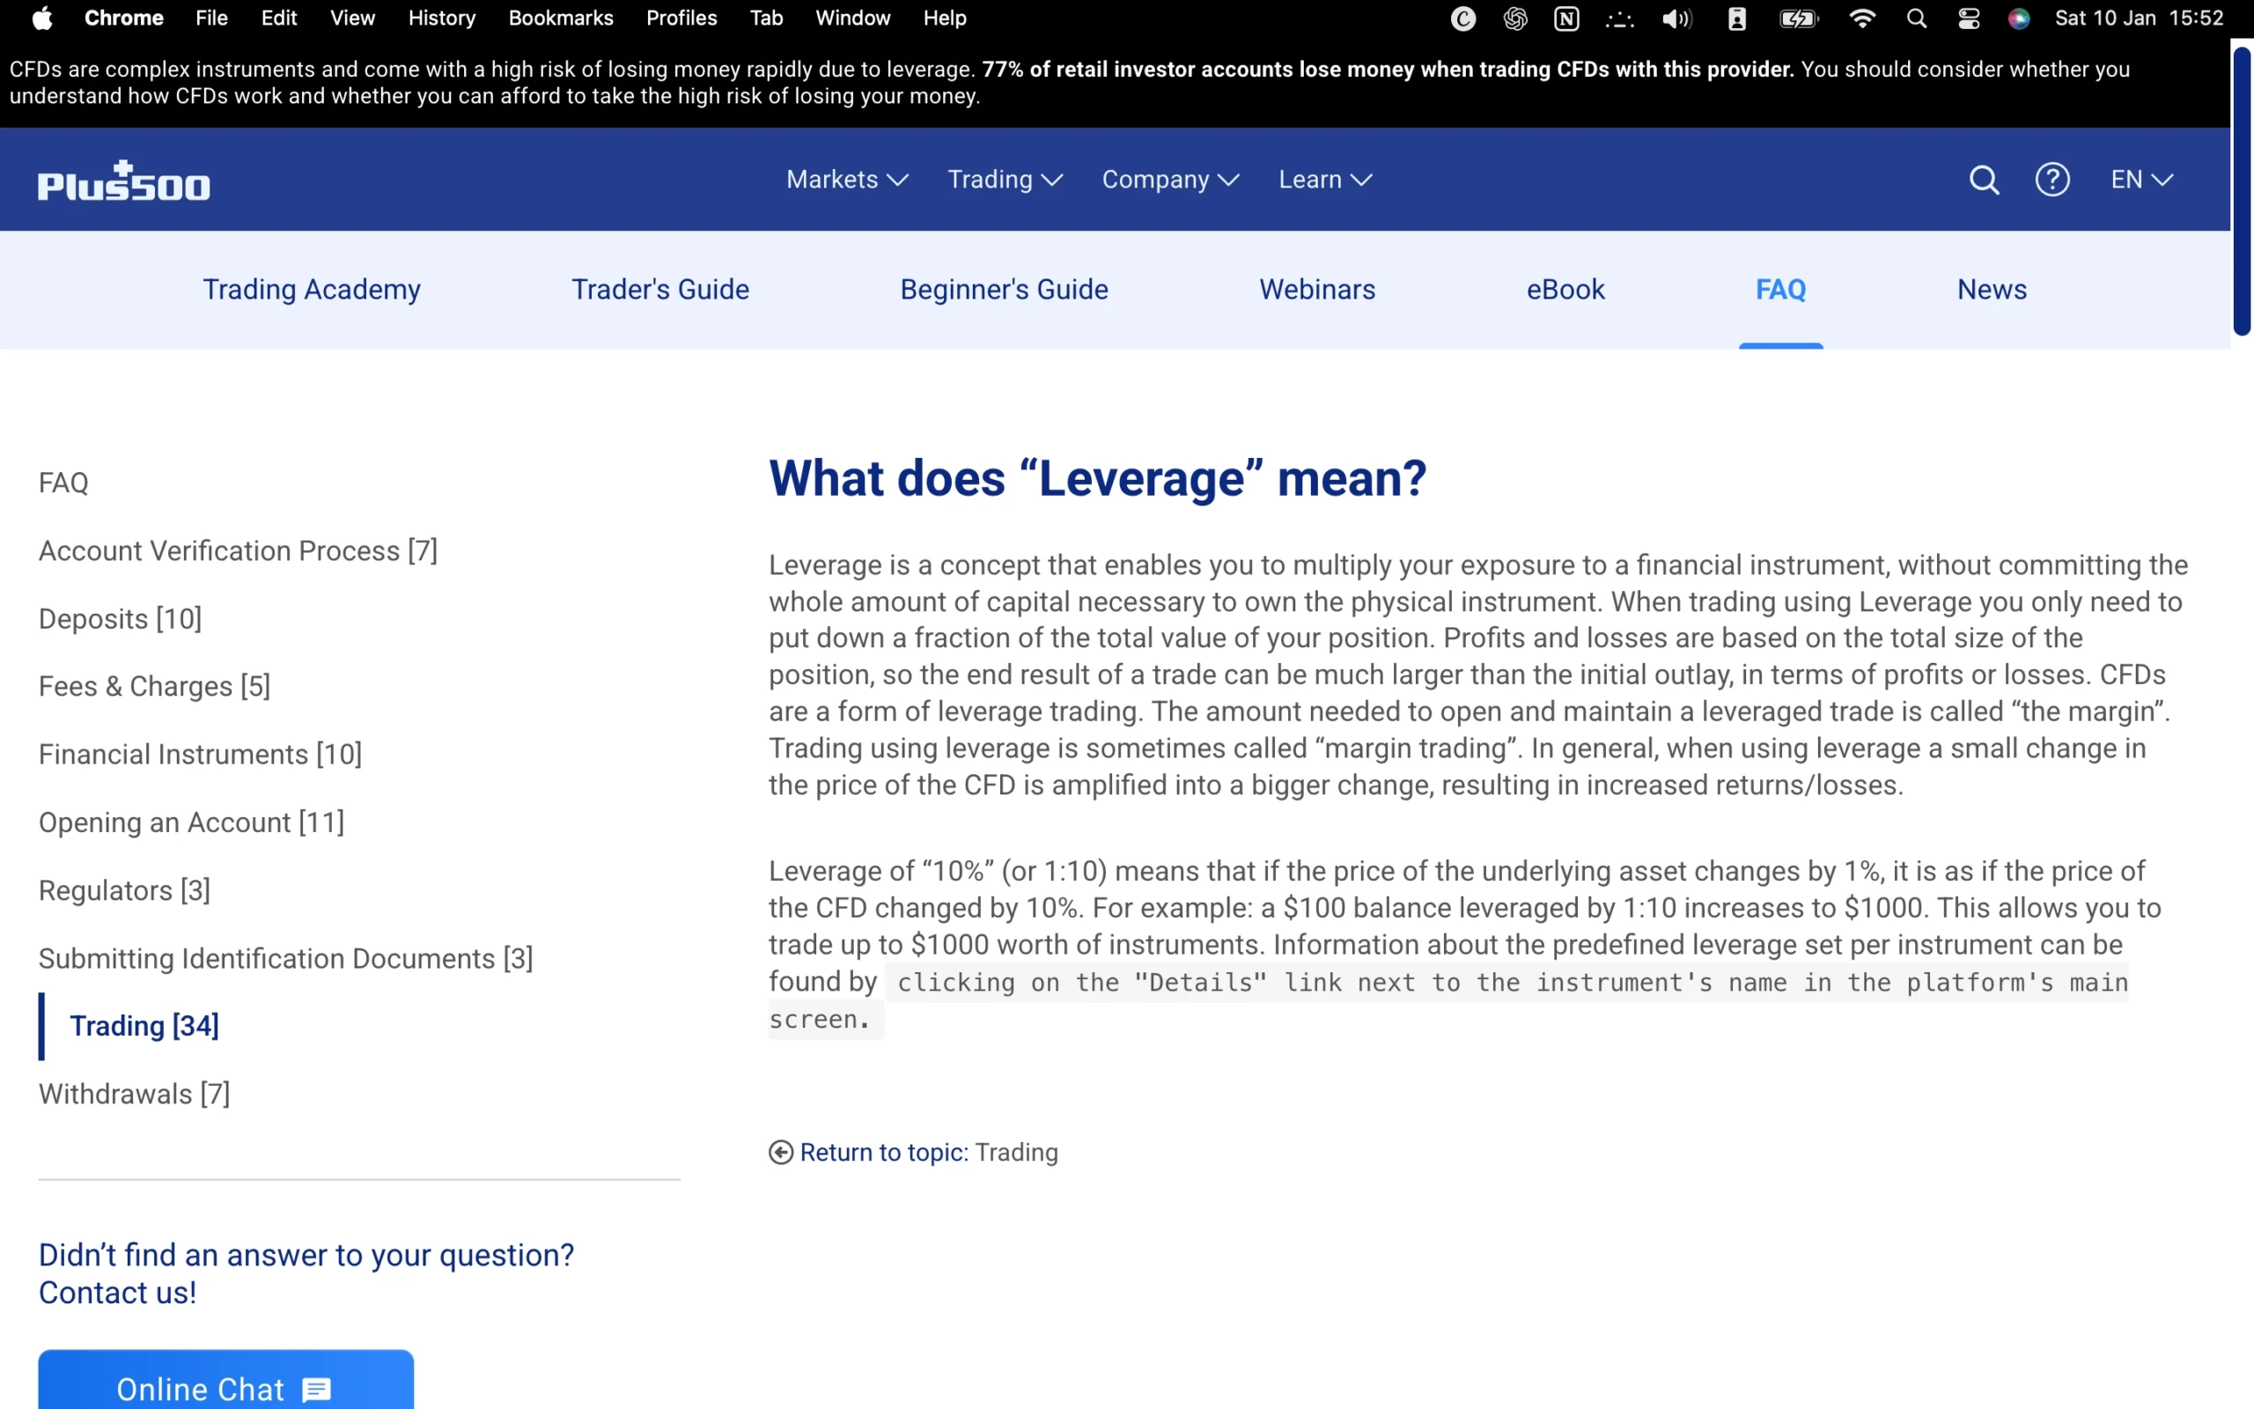Image resolution: width=2254 pixels, height=1409 pixels.
Task: Select Fees & Charges in the sidebar
Action: [154, 686]
